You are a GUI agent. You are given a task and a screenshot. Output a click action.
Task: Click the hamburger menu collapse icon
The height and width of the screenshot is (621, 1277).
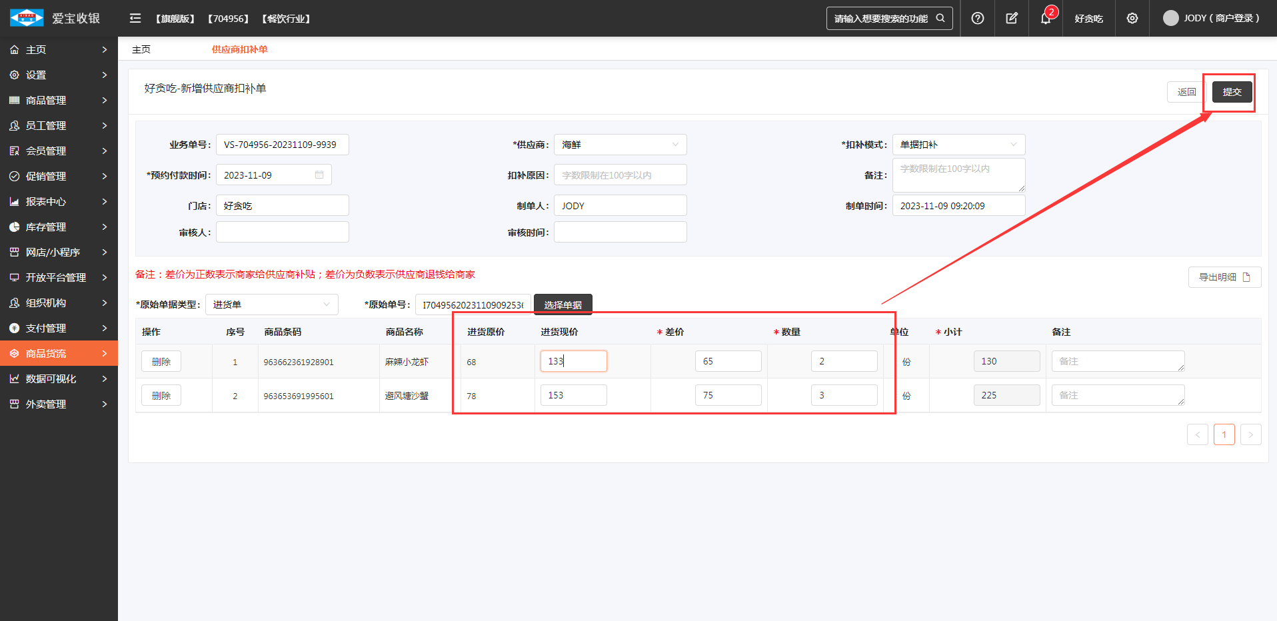[x=135, y=18]
